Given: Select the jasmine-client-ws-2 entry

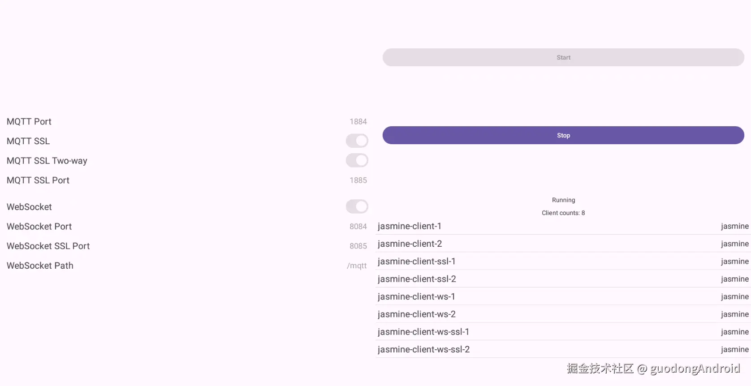Looking at the screenshot, I should (417, 314).
